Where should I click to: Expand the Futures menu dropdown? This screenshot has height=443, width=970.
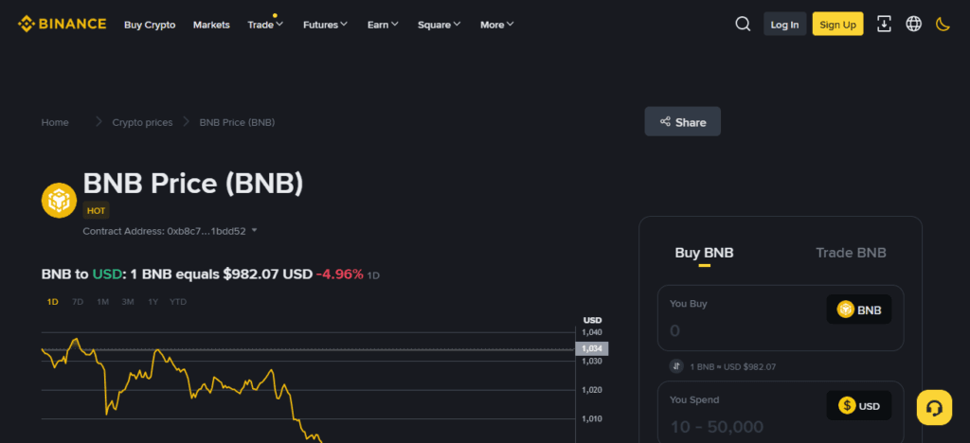pos(325,25)
